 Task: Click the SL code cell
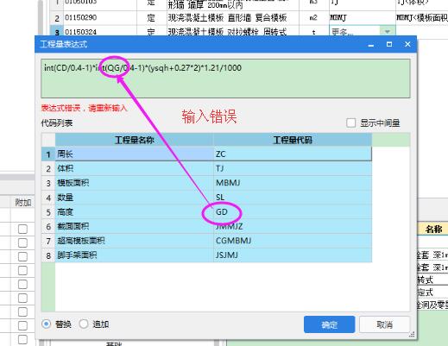click(x=293, y=198)
